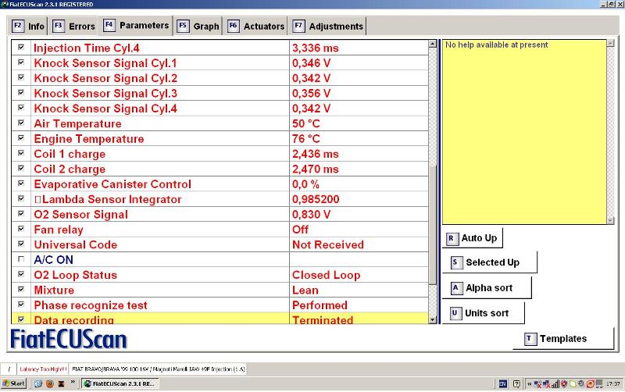
Task: Switch to the Info tab
Action: (x=28, y=27)
